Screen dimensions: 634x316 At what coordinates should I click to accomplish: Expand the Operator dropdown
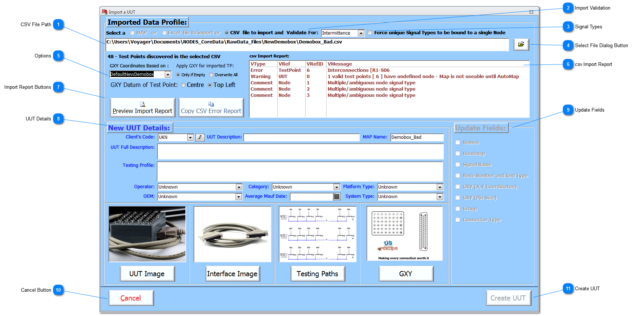[x=239, y=187]
